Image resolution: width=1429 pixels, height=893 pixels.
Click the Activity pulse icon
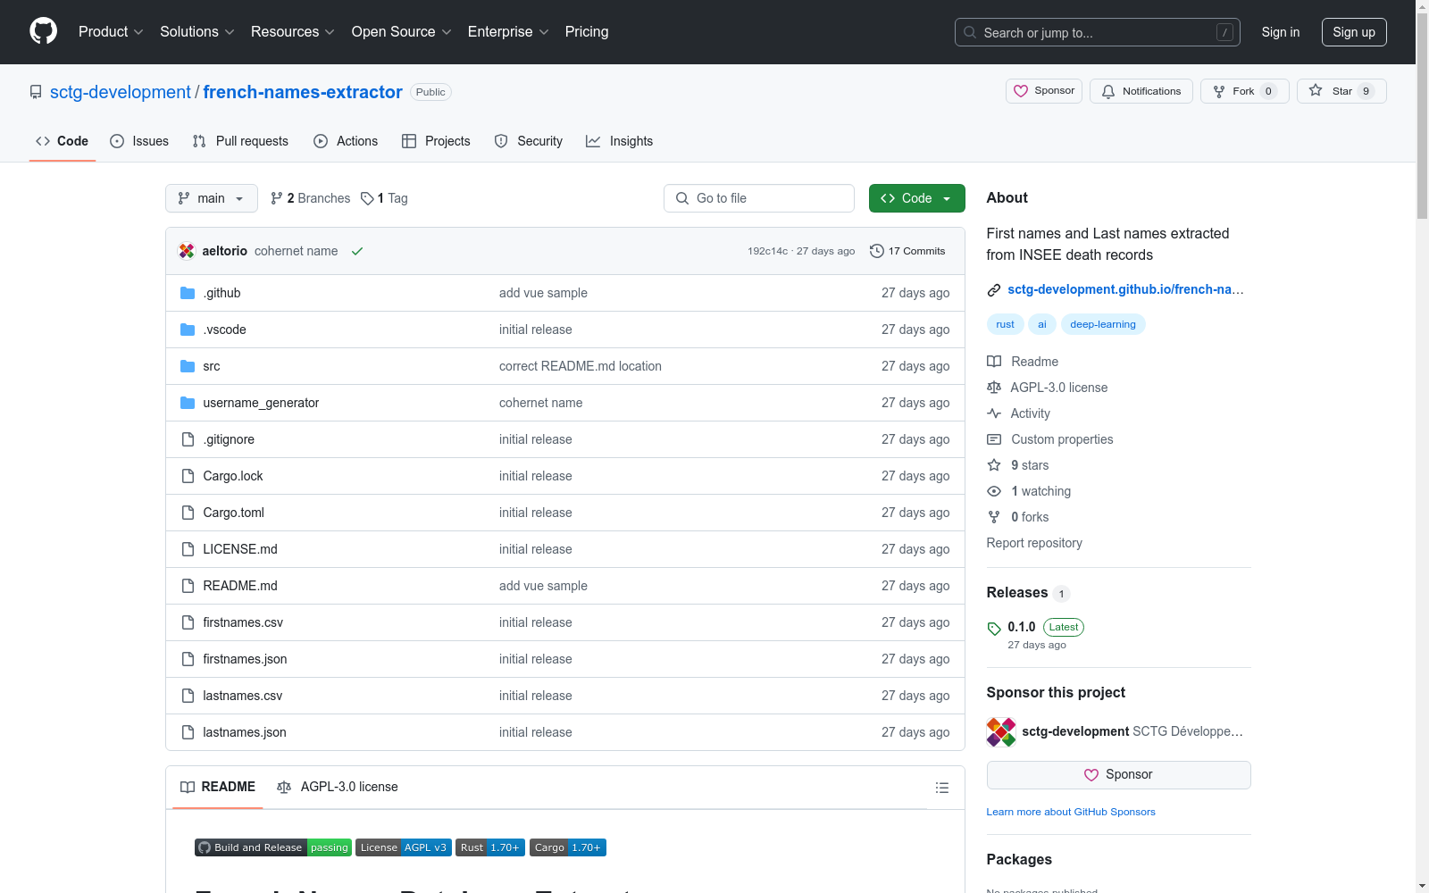(994, 413)
